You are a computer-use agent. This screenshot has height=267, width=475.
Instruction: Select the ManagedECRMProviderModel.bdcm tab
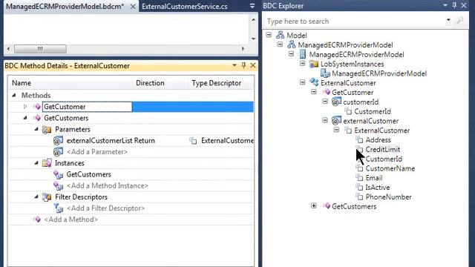(65, 7)
